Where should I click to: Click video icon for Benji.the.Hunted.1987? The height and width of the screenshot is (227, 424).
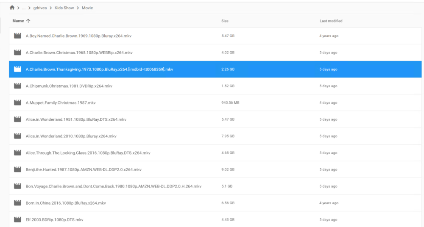(17, 169)
